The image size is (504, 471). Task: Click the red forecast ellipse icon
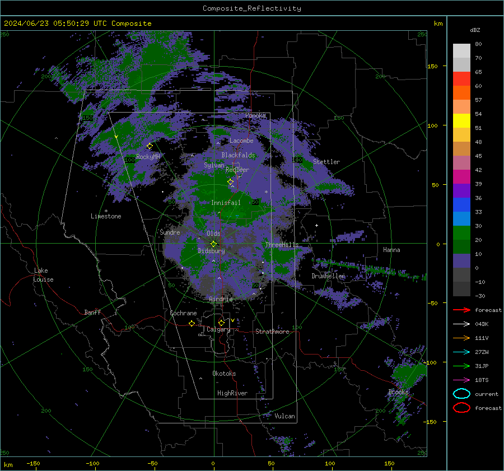[461, 408]
